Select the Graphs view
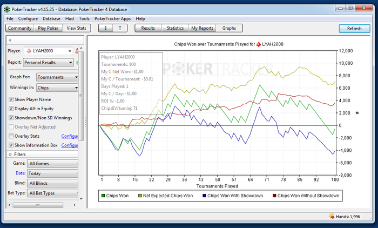This screenshot has width=378, height=228. click(229, 28)
